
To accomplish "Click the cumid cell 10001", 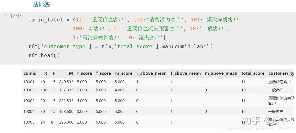I will click(29, 82).
